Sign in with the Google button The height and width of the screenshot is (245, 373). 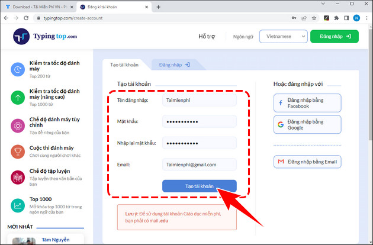(x=307, y=124)
